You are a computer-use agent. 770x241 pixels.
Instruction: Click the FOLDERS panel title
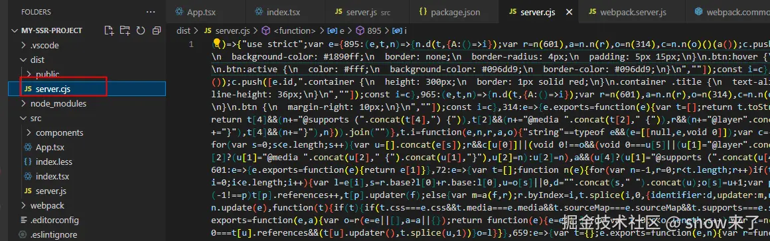[36, 12]
